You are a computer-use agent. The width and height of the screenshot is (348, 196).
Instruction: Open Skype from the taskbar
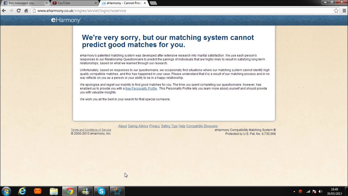[101, 191]
